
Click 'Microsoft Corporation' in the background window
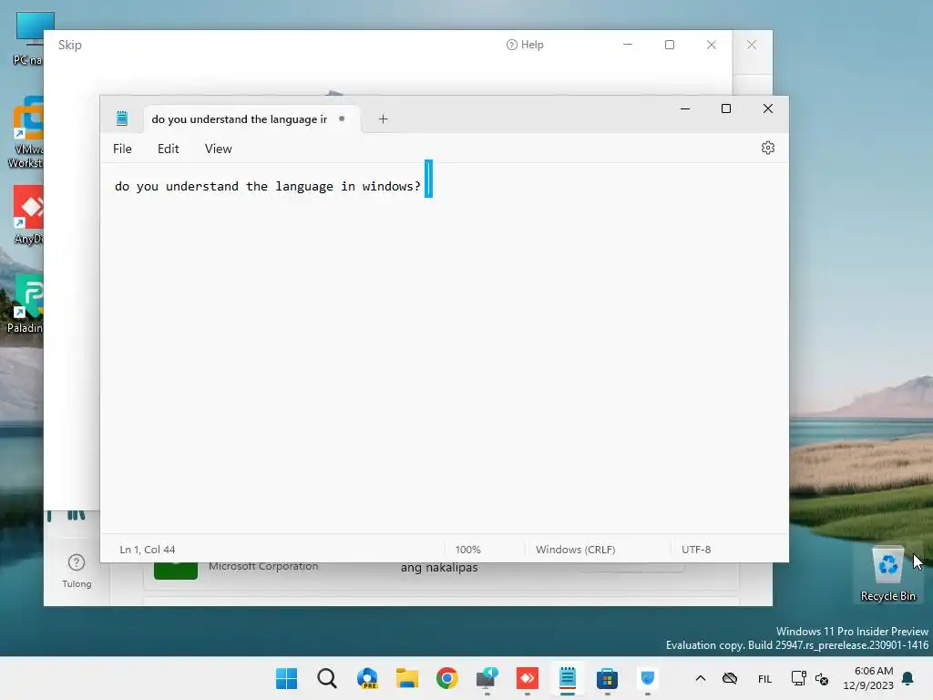pos(263,566)
